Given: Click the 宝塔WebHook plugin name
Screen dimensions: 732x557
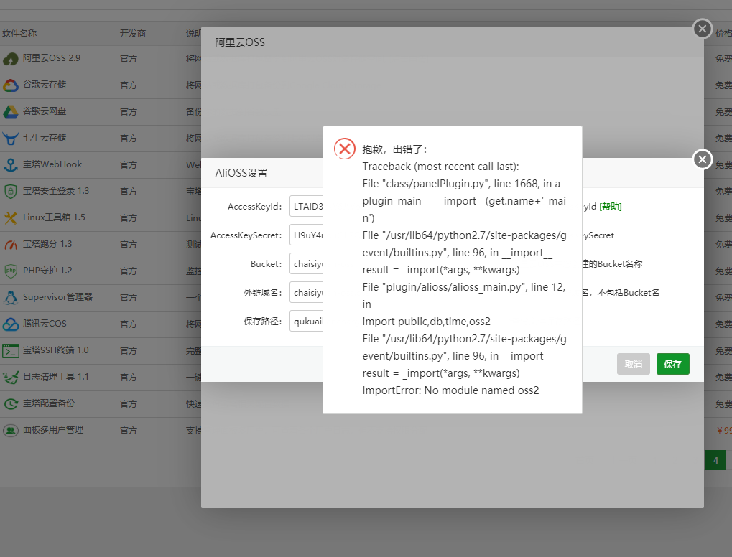Looking at the screenshot, I should coord(52,164).
